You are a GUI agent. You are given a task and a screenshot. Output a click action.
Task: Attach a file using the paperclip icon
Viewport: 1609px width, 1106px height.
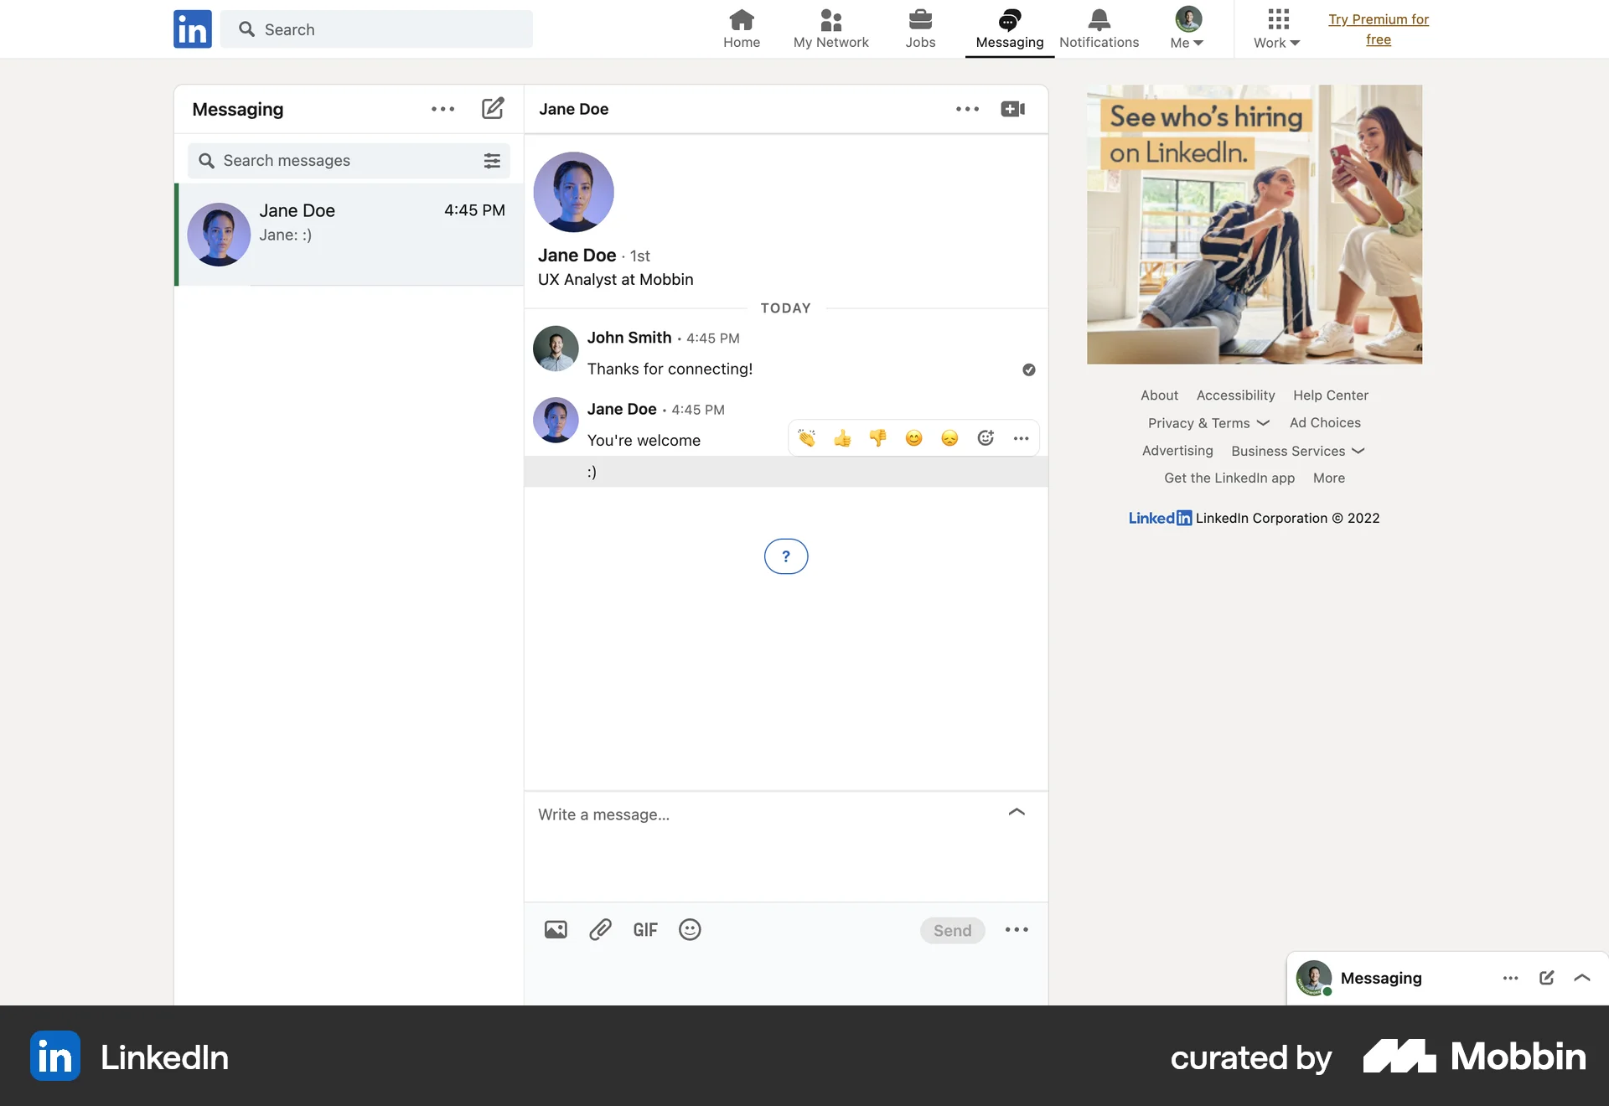[x=600, y=929]
